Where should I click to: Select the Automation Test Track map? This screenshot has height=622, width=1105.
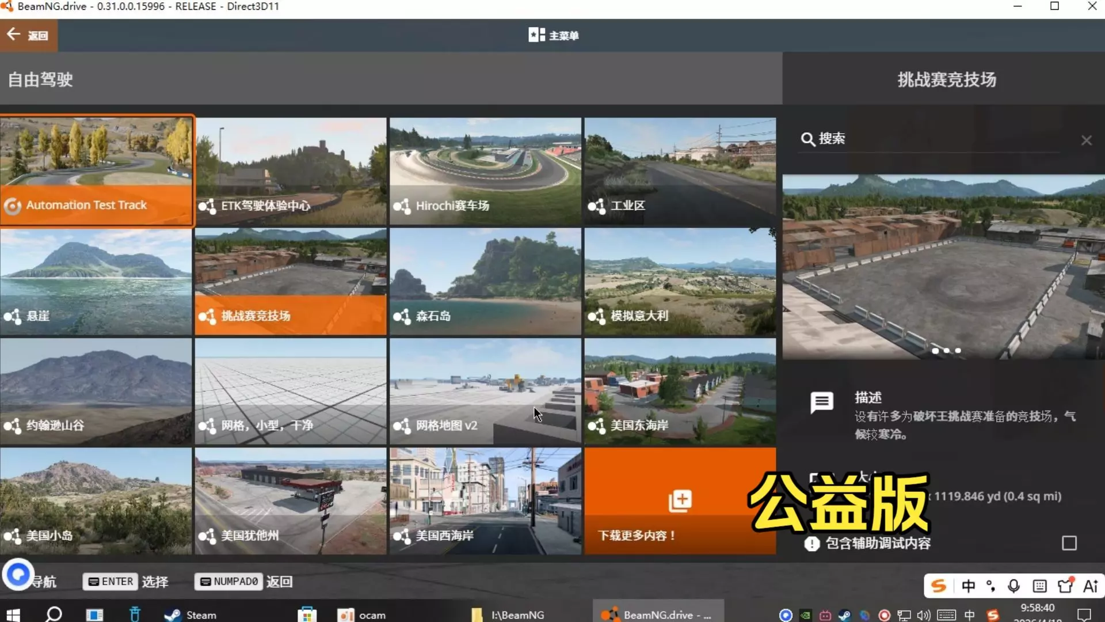coord(96,170)
